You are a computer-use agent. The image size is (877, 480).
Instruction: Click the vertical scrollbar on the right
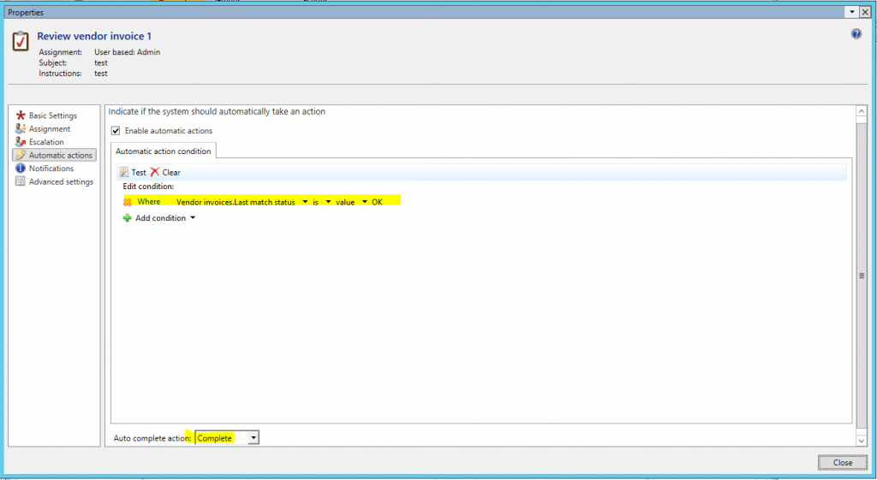click(x=862, y=276)
